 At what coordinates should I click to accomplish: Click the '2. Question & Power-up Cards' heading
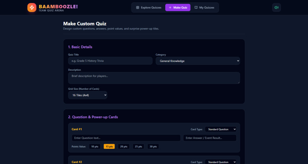point(93,117)
